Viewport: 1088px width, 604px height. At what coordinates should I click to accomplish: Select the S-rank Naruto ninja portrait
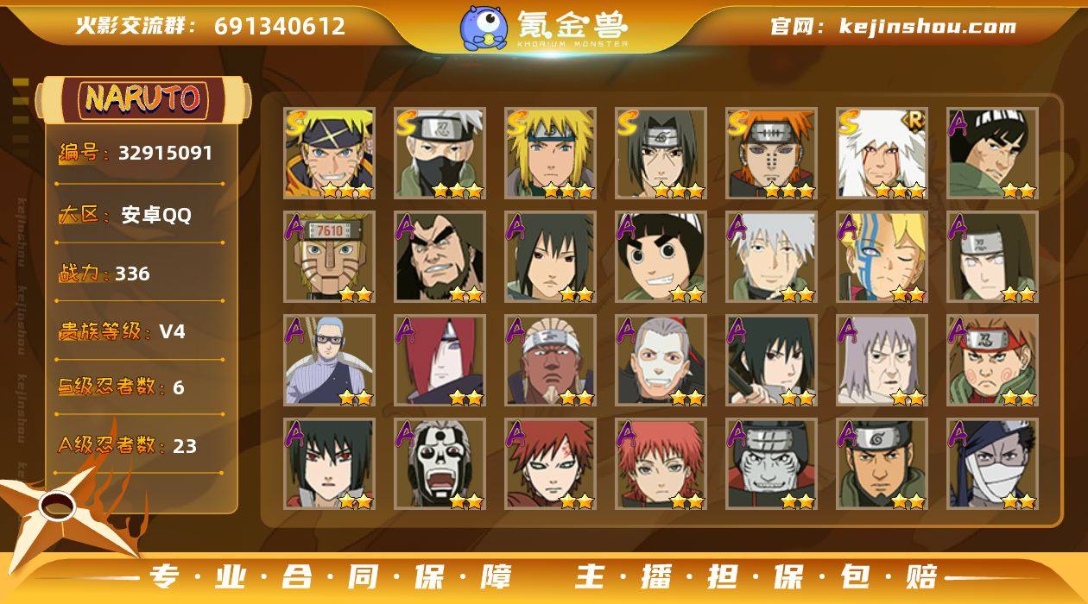[x=330, y=154]
